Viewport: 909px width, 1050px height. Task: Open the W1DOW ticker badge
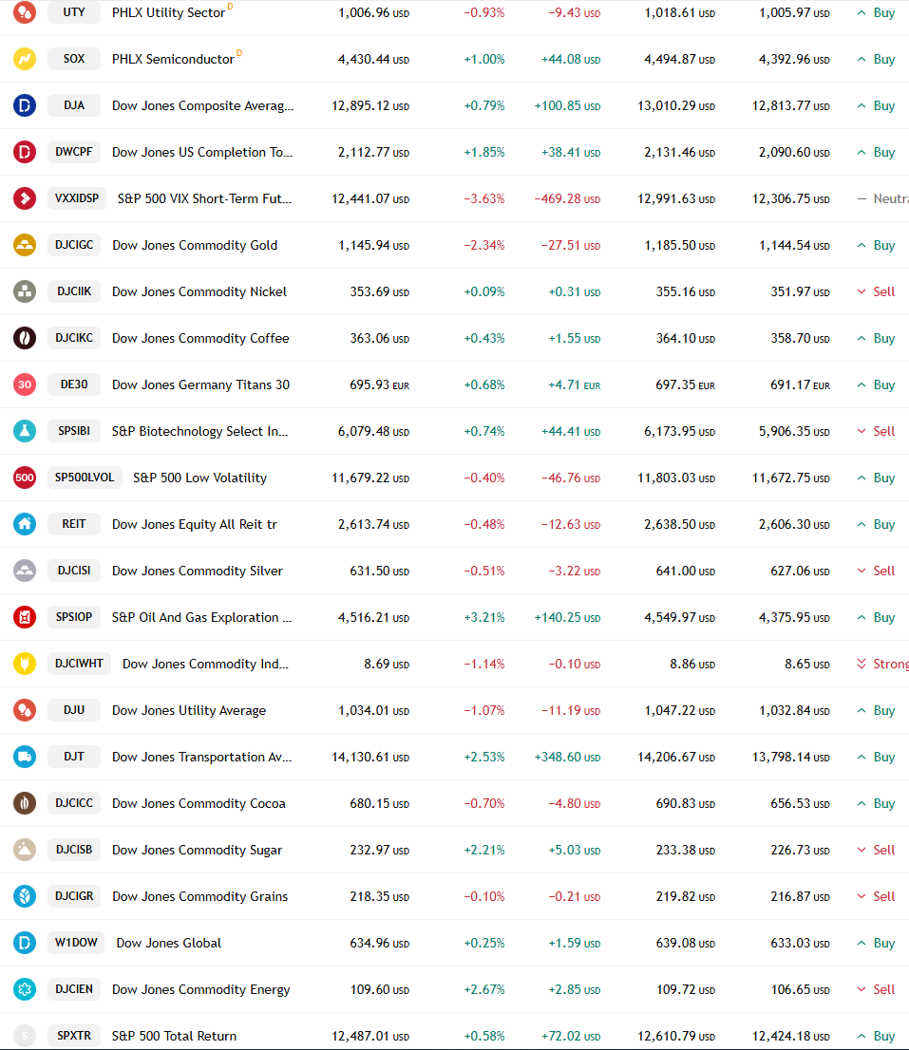point(76,943)
